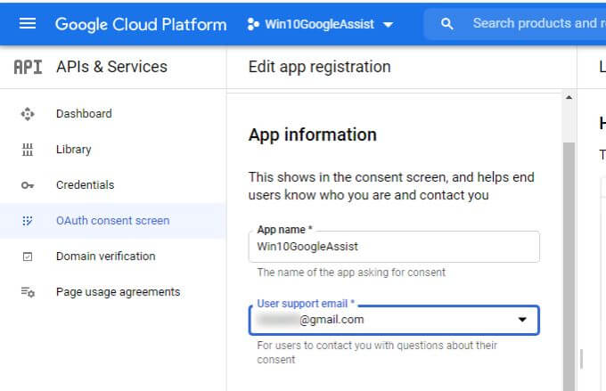Go to the Library page
Viewport: 606px width, 391px height.
point(73,150)
